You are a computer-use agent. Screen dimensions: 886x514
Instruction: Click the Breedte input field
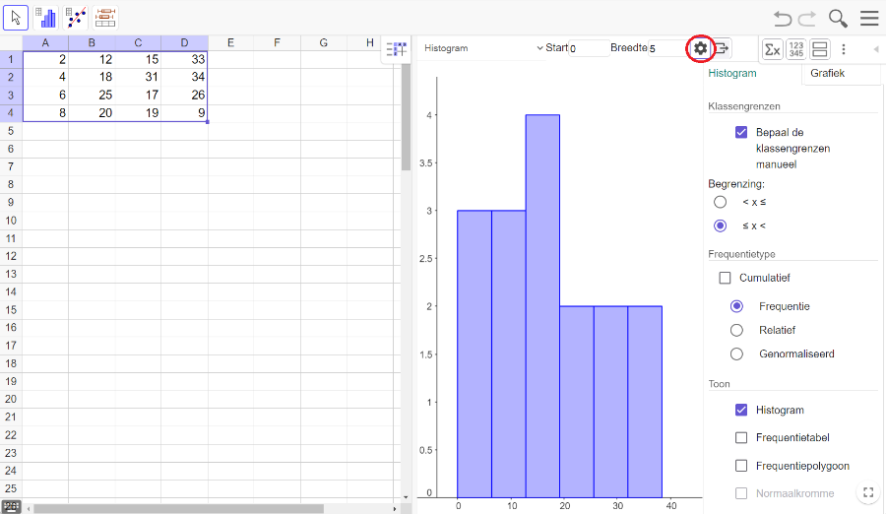tap(666, 48)
